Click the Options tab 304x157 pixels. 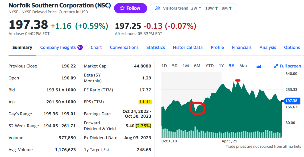click(x=292, y=47)
